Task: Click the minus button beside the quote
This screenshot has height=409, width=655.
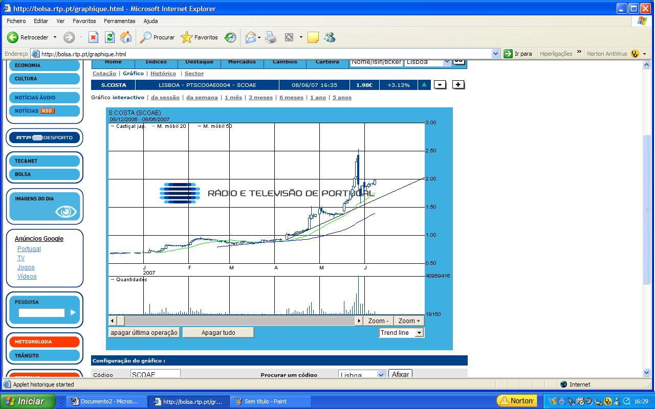Action: pyautogui.click(x=440, y=85)
